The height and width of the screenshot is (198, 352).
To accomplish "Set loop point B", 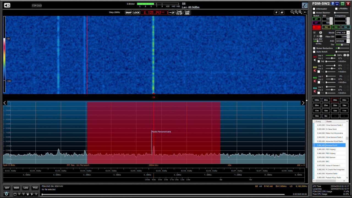I will 23,194.
